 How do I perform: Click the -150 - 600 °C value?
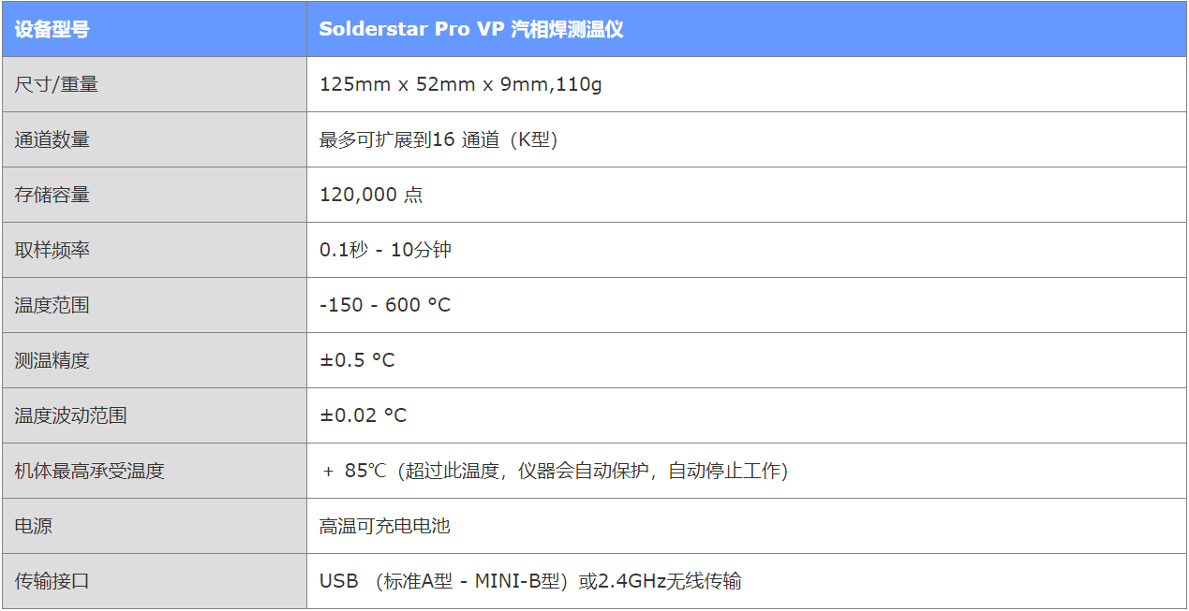pos(385,305)
